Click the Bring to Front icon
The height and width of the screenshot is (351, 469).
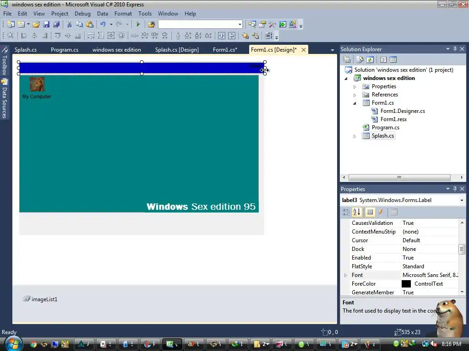(245, 36)
